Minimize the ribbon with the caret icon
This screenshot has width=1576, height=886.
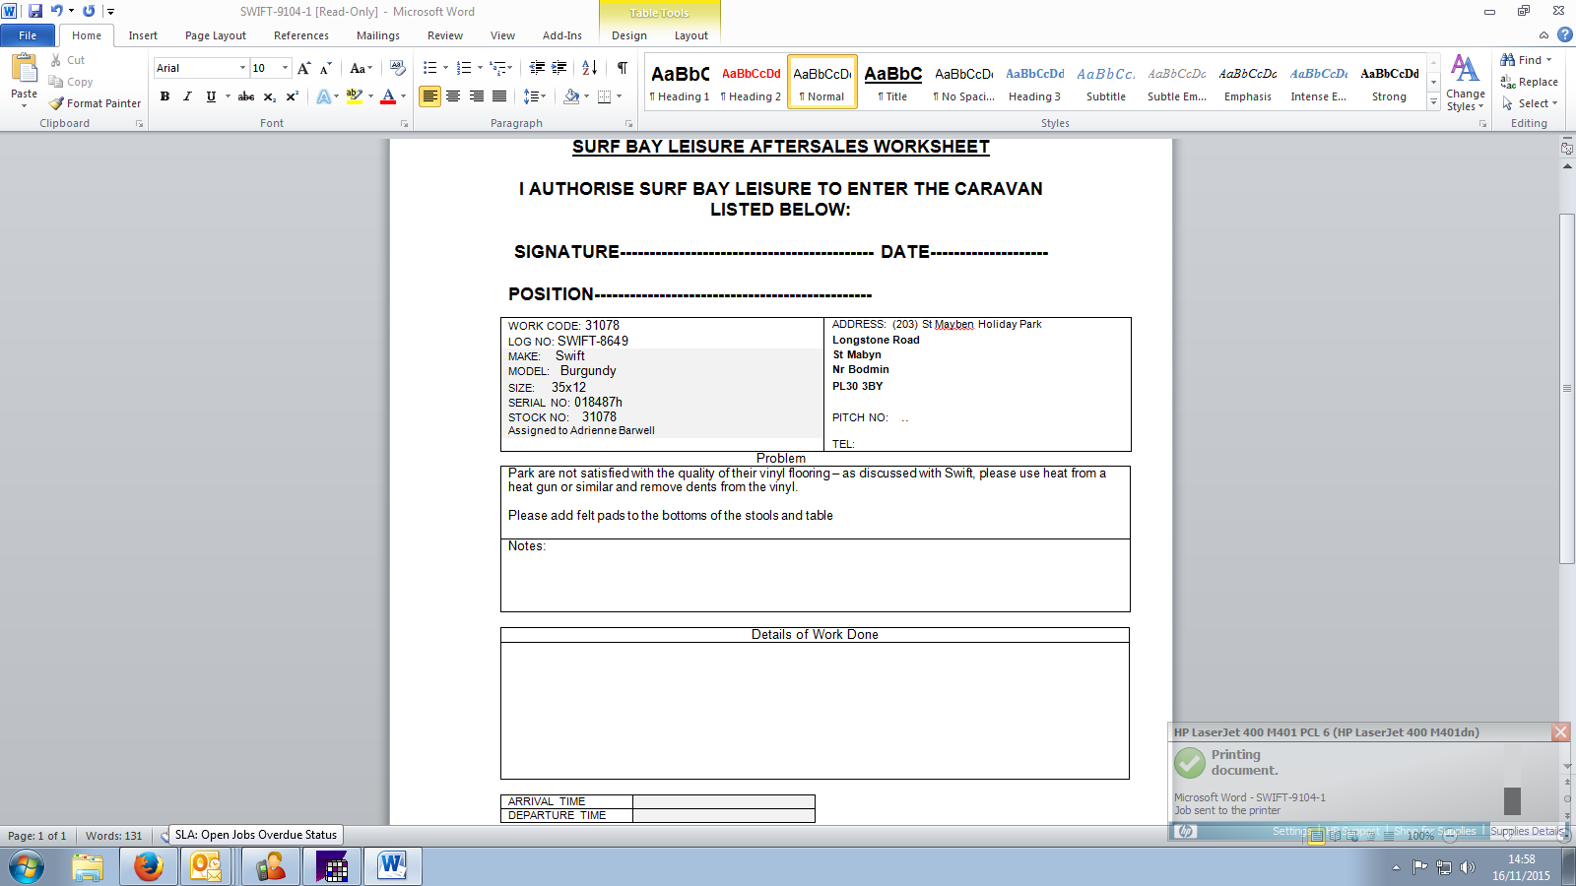pyautogui.click(x=1543, y=35)
